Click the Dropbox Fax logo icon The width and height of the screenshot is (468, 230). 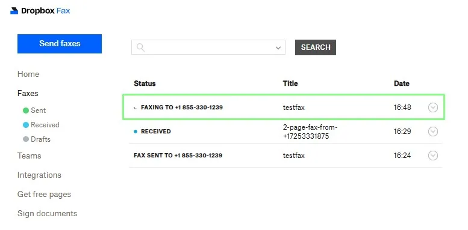(x=14, y=11)
